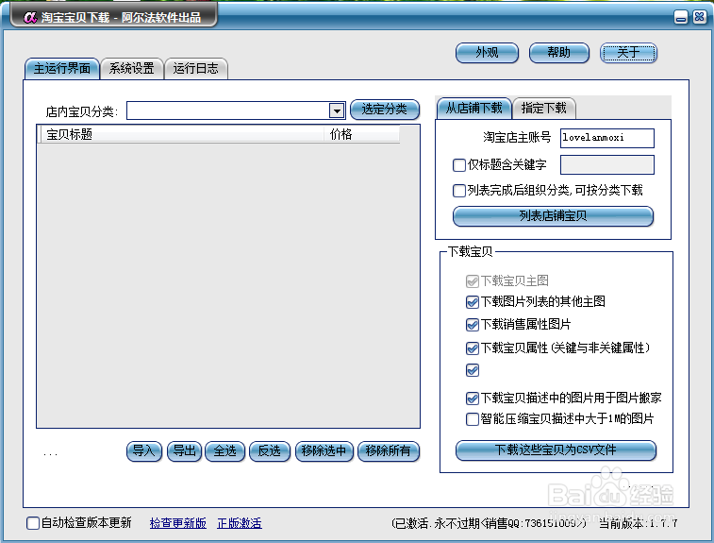Click the 当前版本:1.7.7 status text
The image size is (714, 543).
click(638, 523)
